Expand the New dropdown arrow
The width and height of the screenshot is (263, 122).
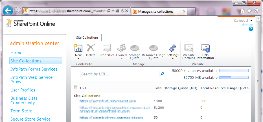78,59
